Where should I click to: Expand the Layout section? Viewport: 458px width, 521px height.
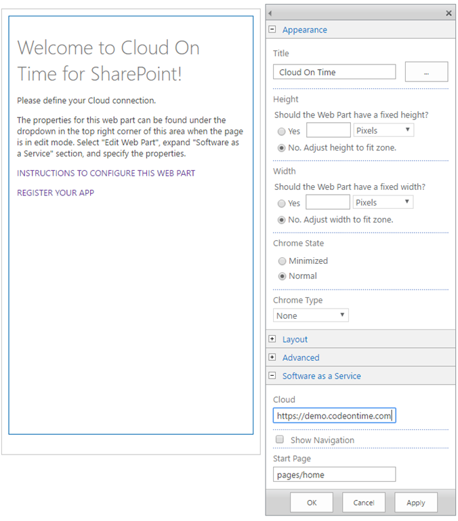coord(272,339)
